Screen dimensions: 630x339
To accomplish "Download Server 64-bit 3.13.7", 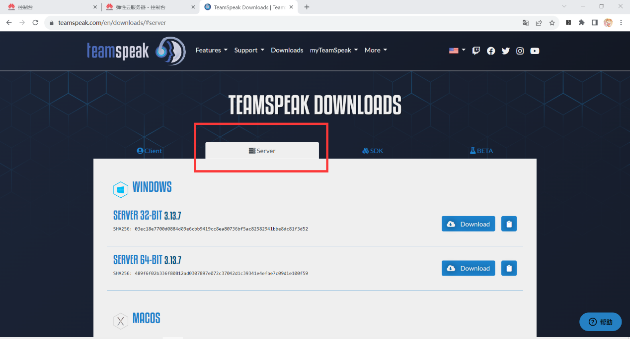I will (469, 268).
